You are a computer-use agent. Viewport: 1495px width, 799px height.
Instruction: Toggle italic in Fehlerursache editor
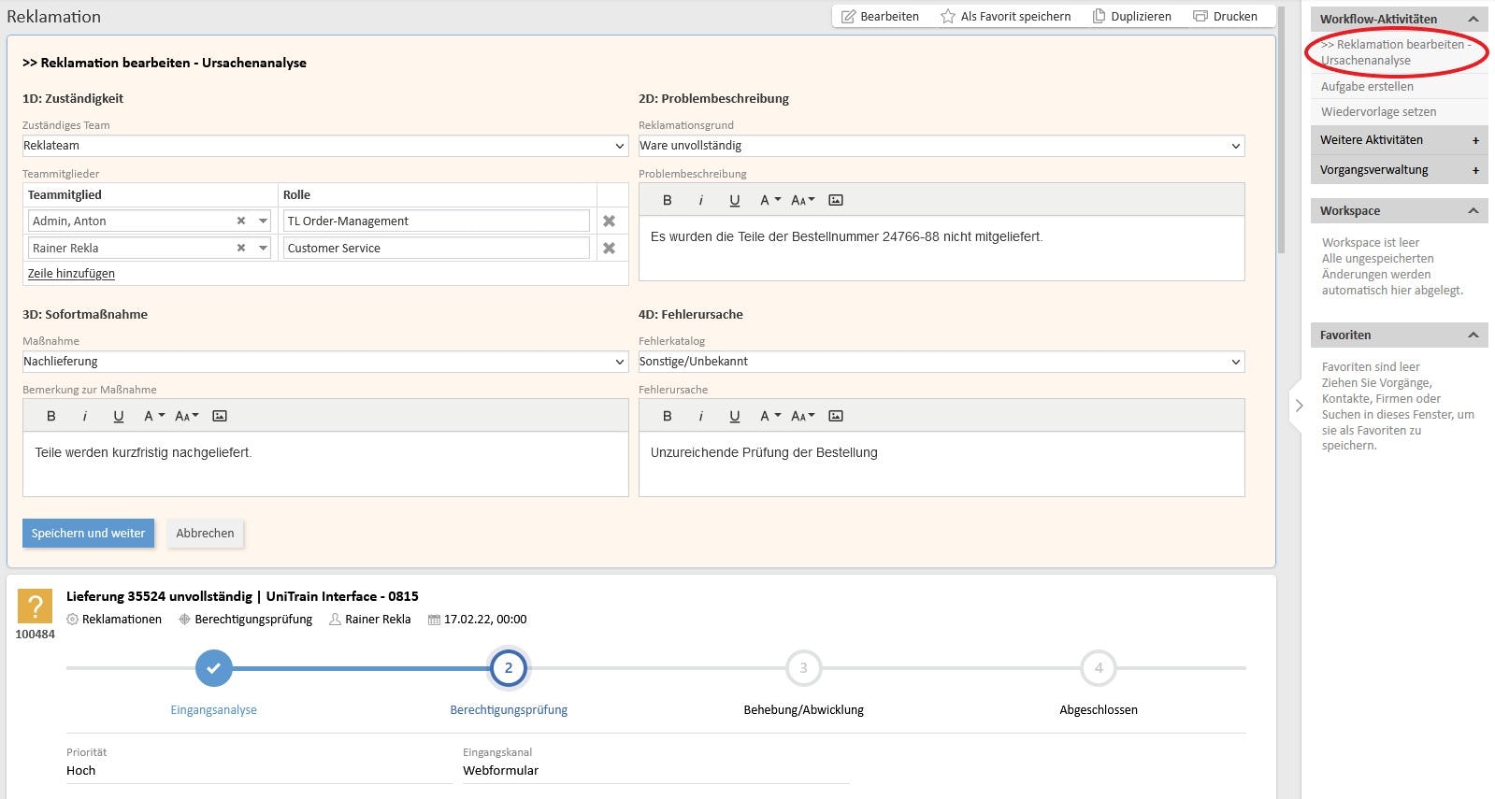701,416
